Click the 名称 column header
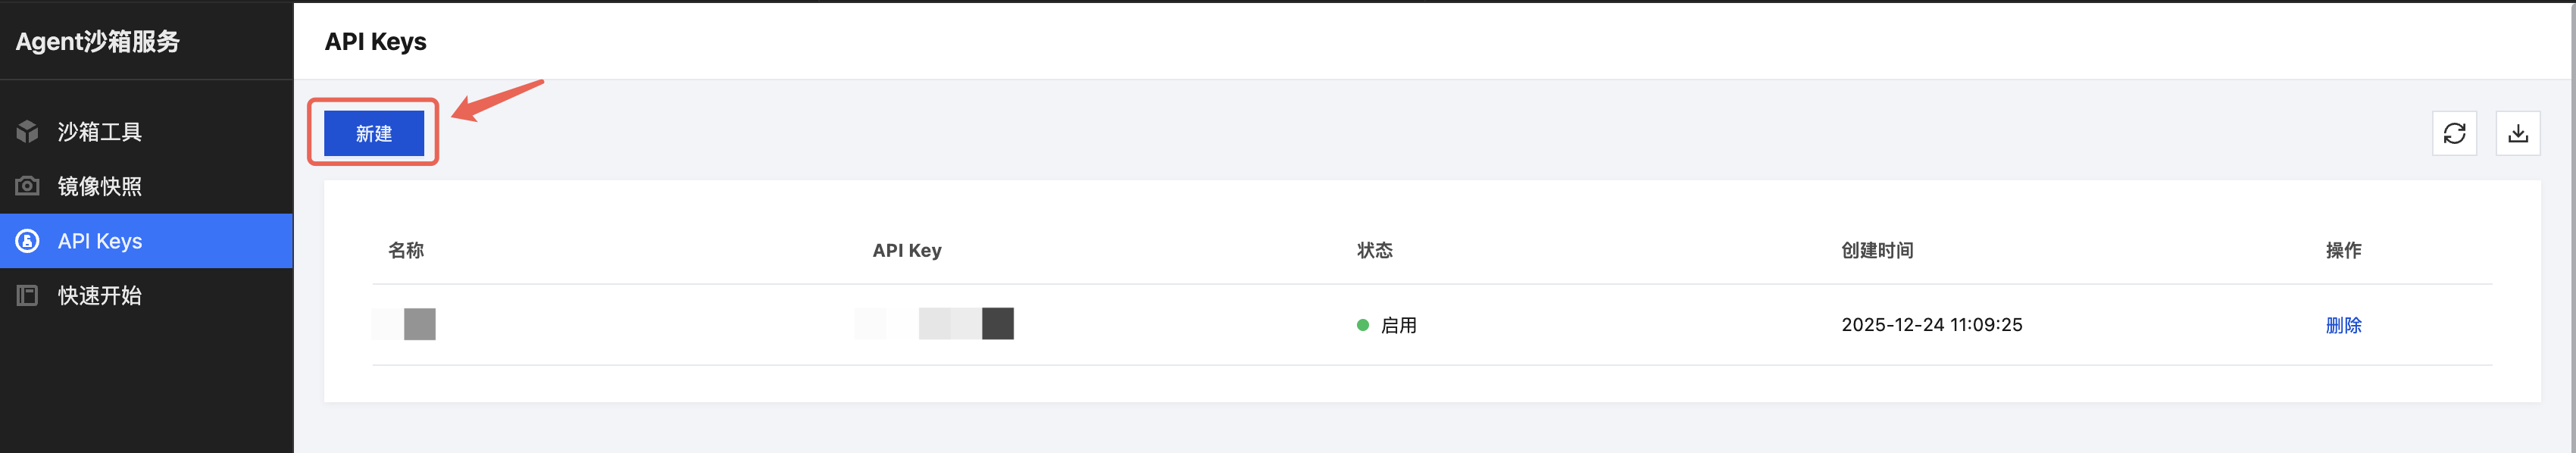 405,250
